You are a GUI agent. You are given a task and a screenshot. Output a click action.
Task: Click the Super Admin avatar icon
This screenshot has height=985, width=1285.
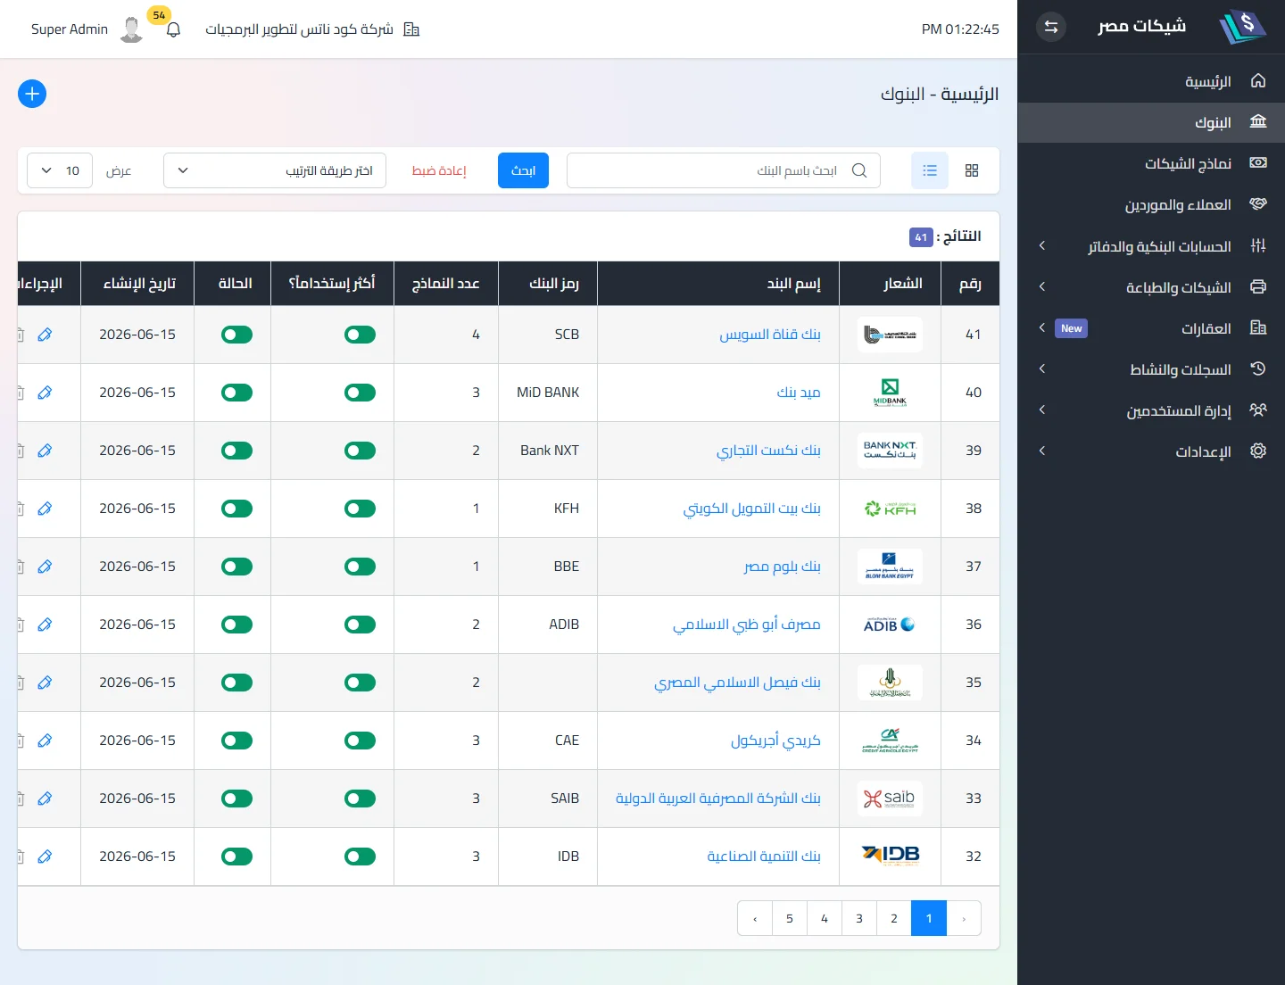point(131,29)
